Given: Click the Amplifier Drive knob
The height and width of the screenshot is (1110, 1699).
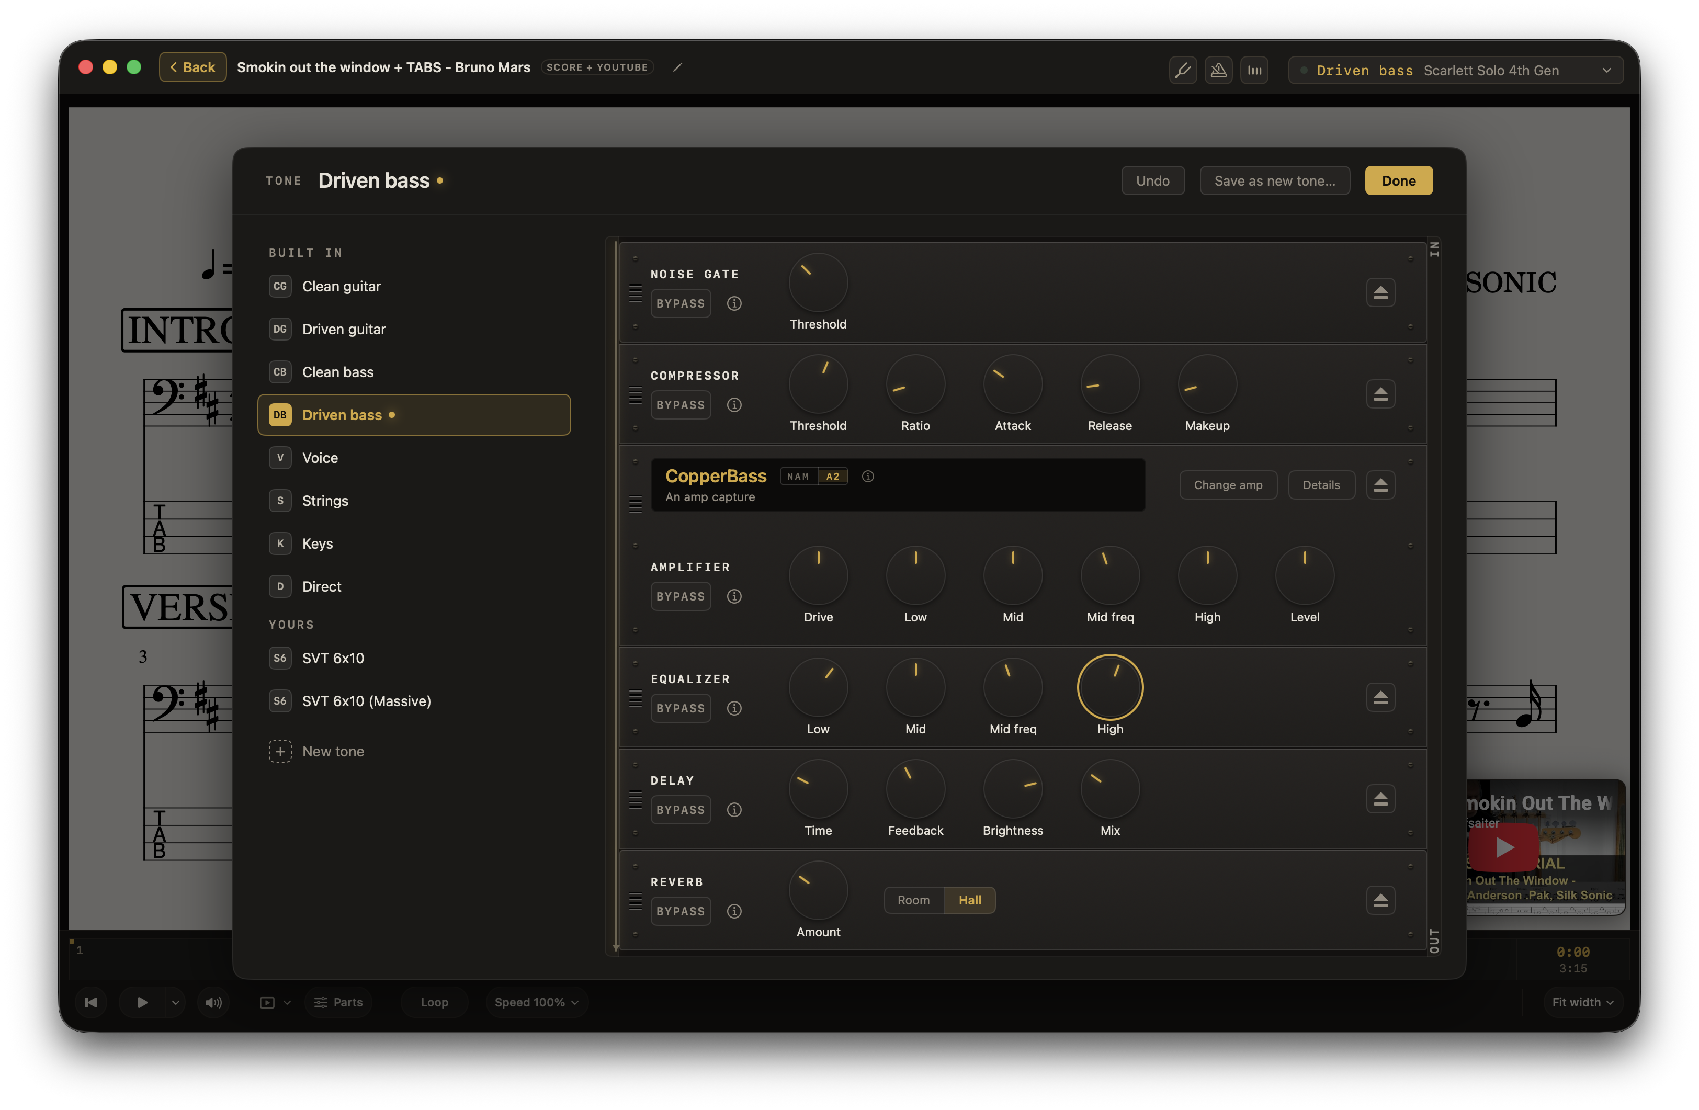Looking at the screenshot, I should tap(818, 575).
